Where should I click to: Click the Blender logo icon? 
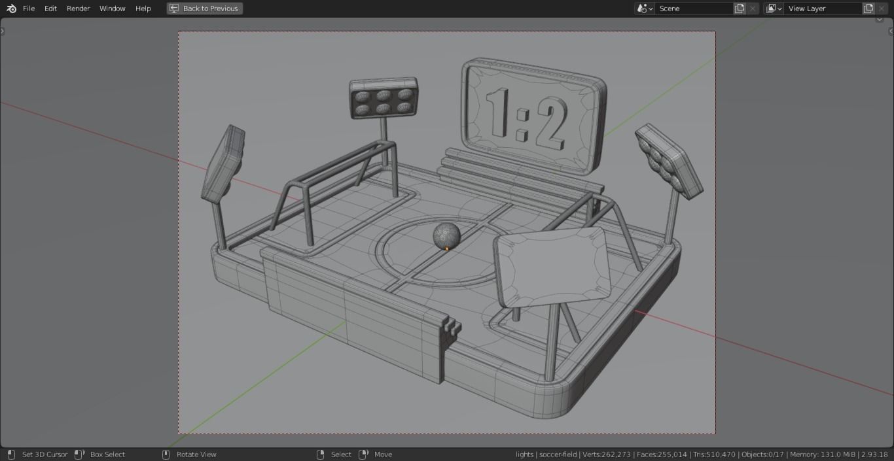[x=11, y=9]
